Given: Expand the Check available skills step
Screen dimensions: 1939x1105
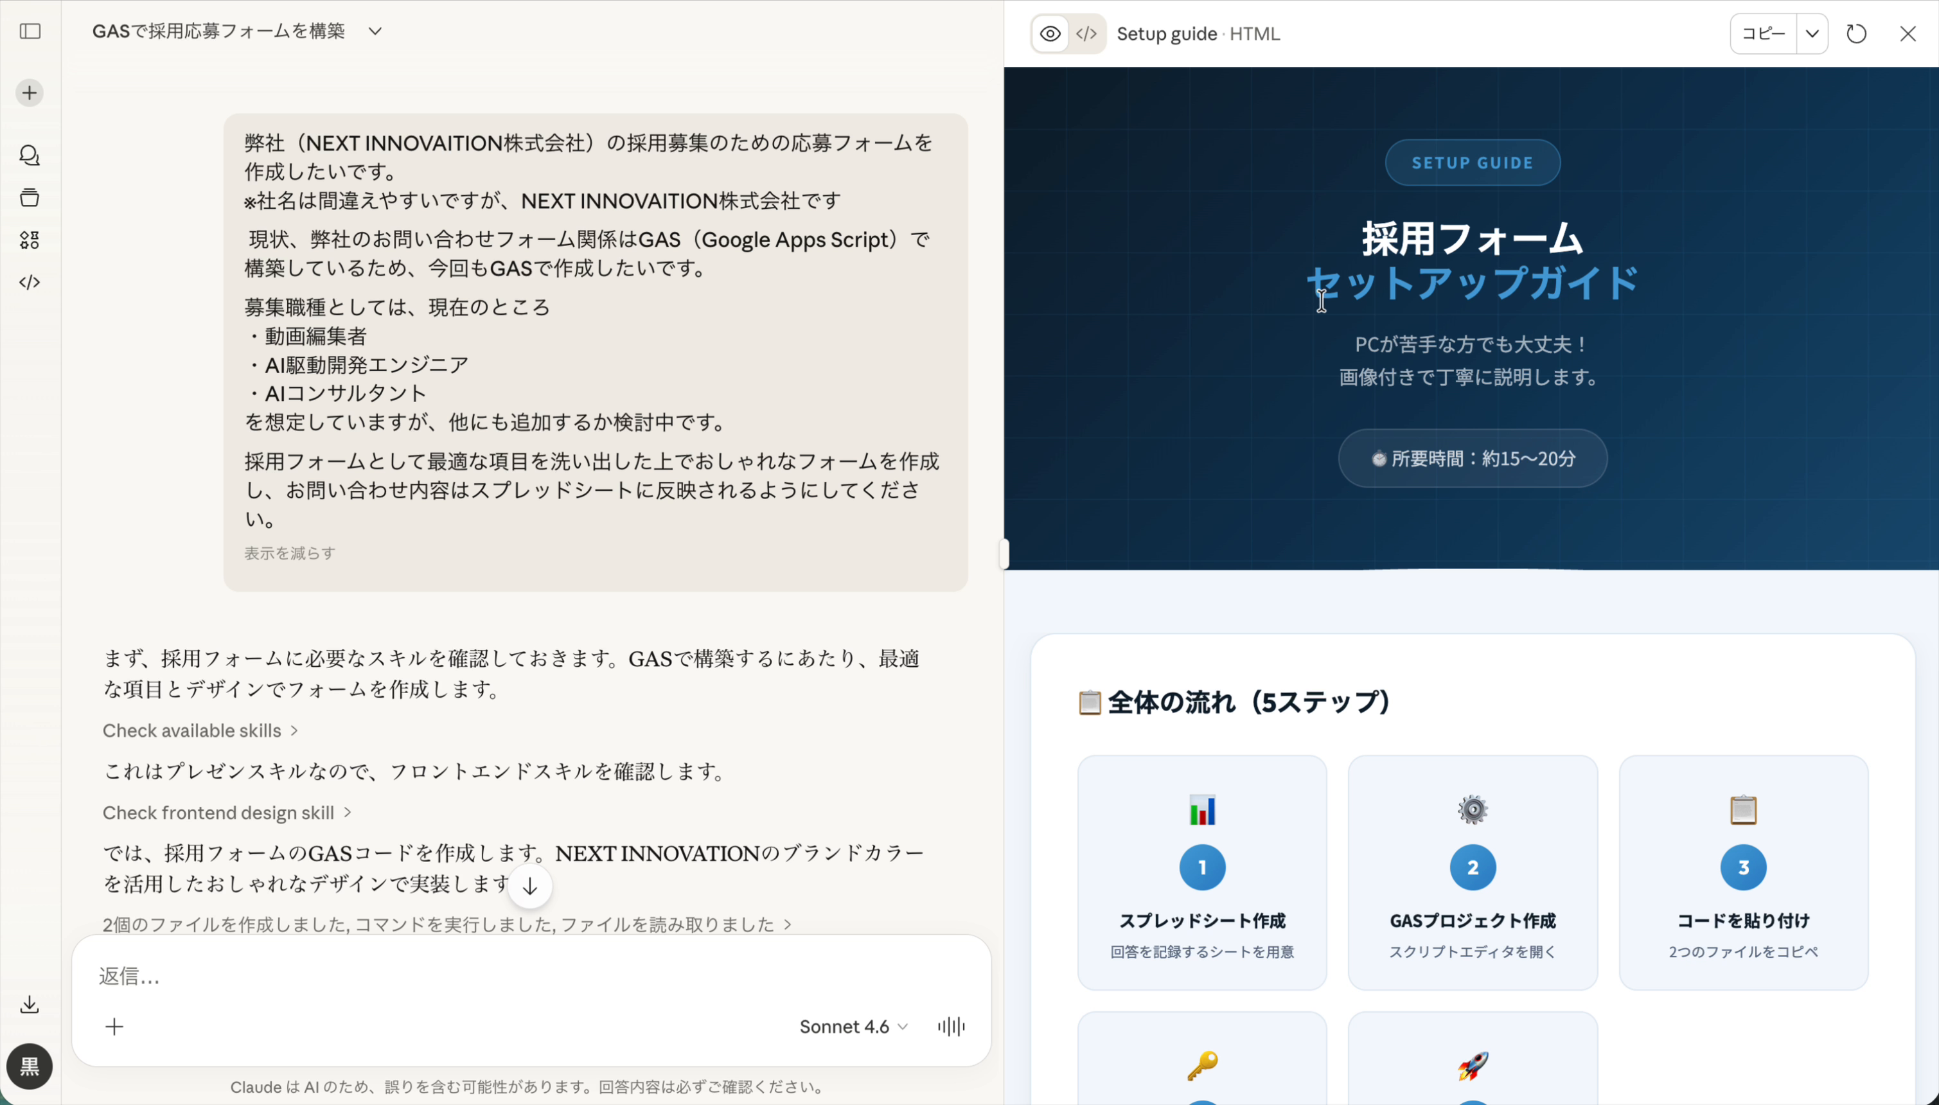Looking at the screenshot, I should 199,730.
